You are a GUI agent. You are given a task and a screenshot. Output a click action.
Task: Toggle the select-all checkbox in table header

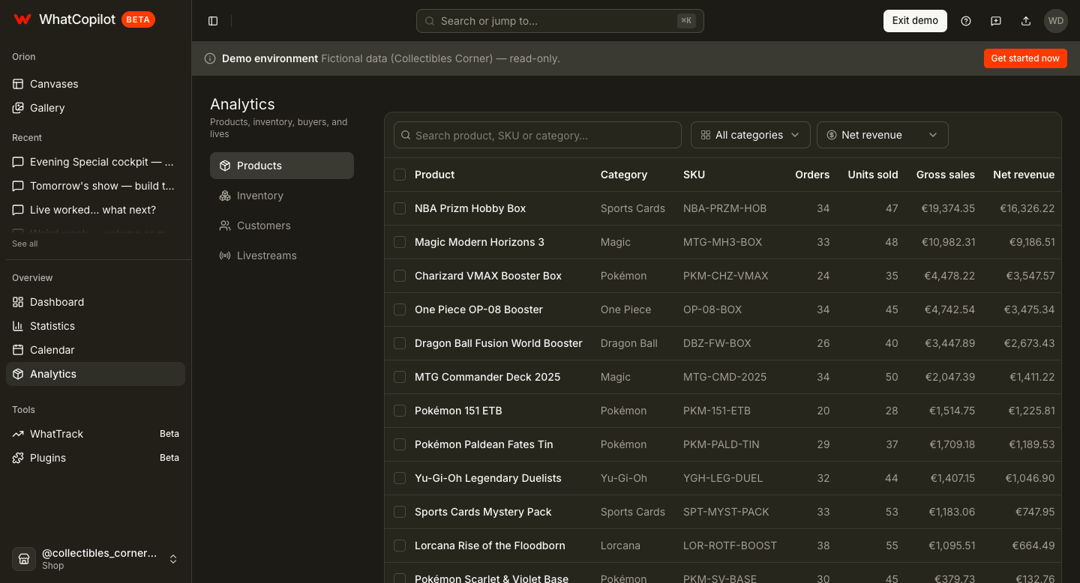(400, 175)
